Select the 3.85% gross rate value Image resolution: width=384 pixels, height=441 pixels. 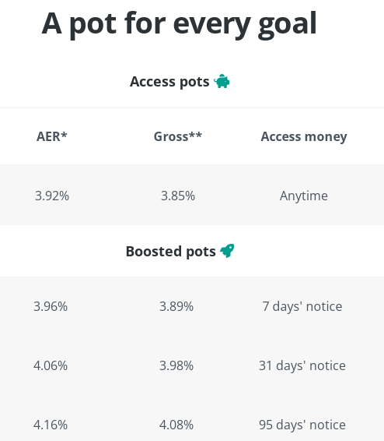pos(178,196)
